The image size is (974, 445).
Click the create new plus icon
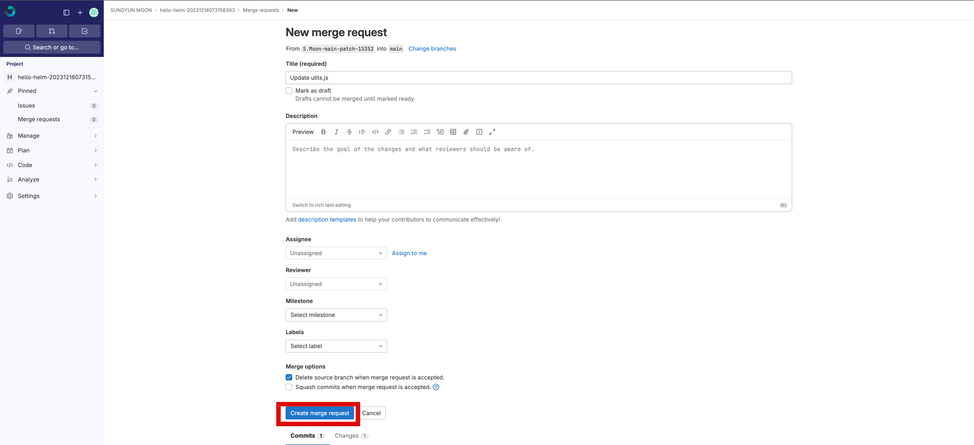pyautogui.click(x=80, y=12)
